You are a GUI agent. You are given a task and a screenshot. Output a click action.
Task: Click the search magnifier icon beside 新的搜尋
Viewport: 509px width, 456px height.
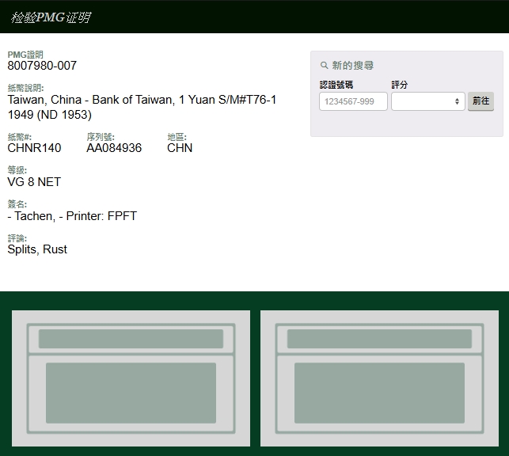pyautogui.click(x=324, y=65)
